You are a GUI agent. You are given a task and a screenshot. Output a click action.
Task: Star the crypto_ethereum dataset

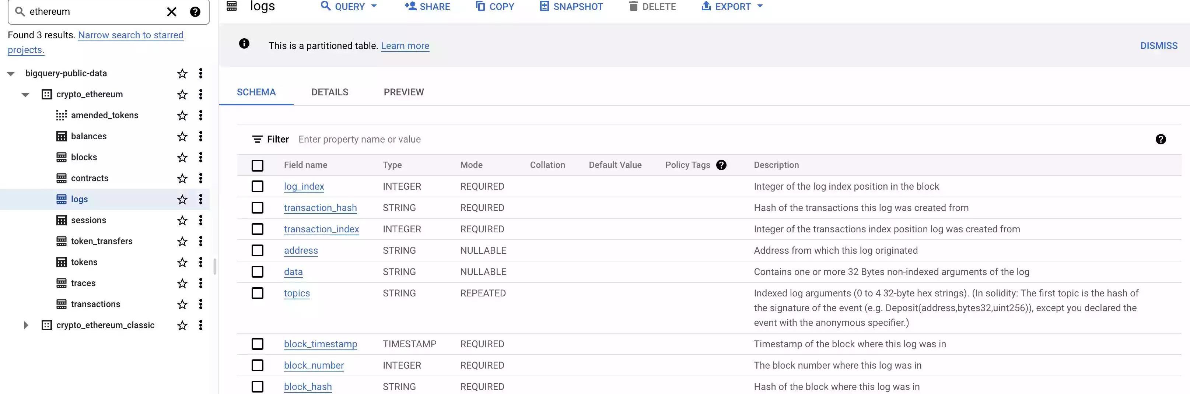(x=182, y=95)
